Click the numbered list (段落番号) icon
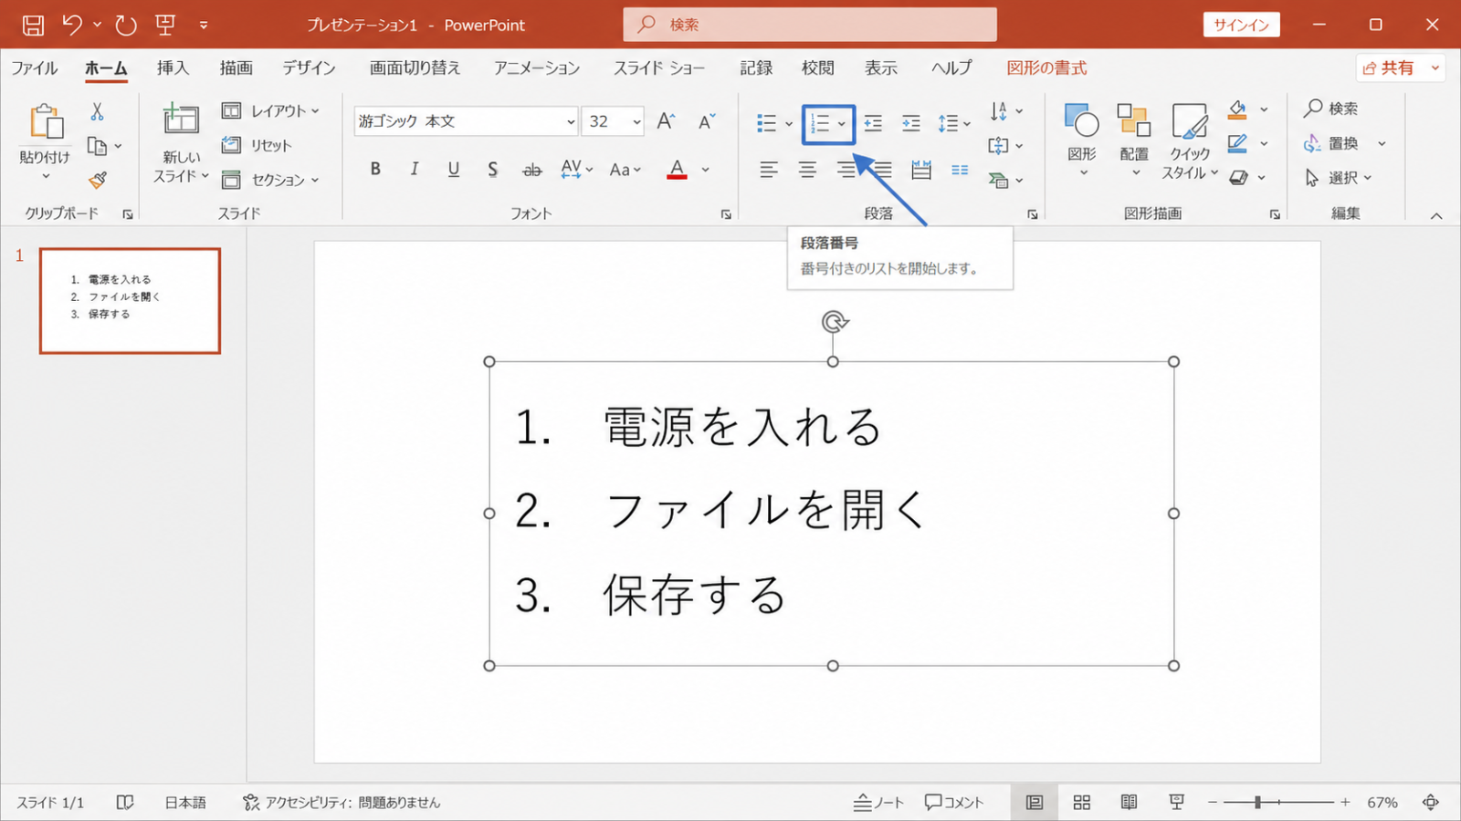 (820, 123)
